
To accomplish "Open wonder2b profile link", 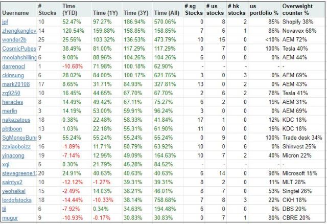I will coord(14,39).
